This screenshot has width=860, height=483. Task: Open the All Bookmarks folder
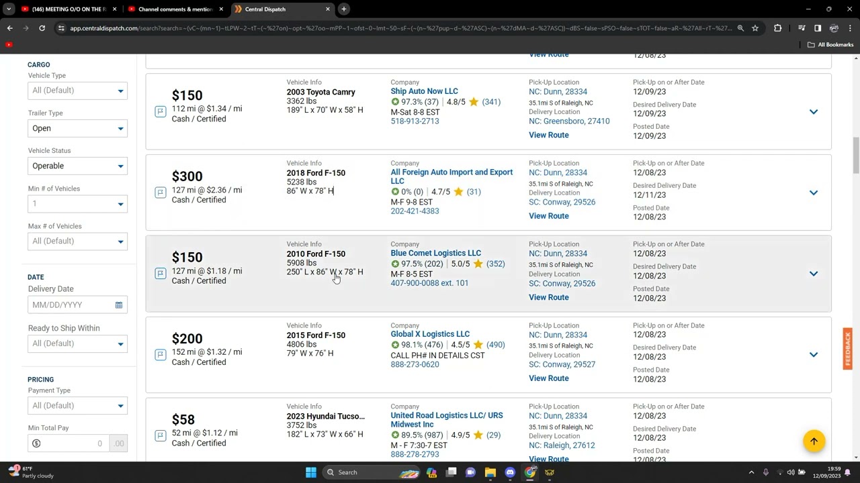(830, 44)
